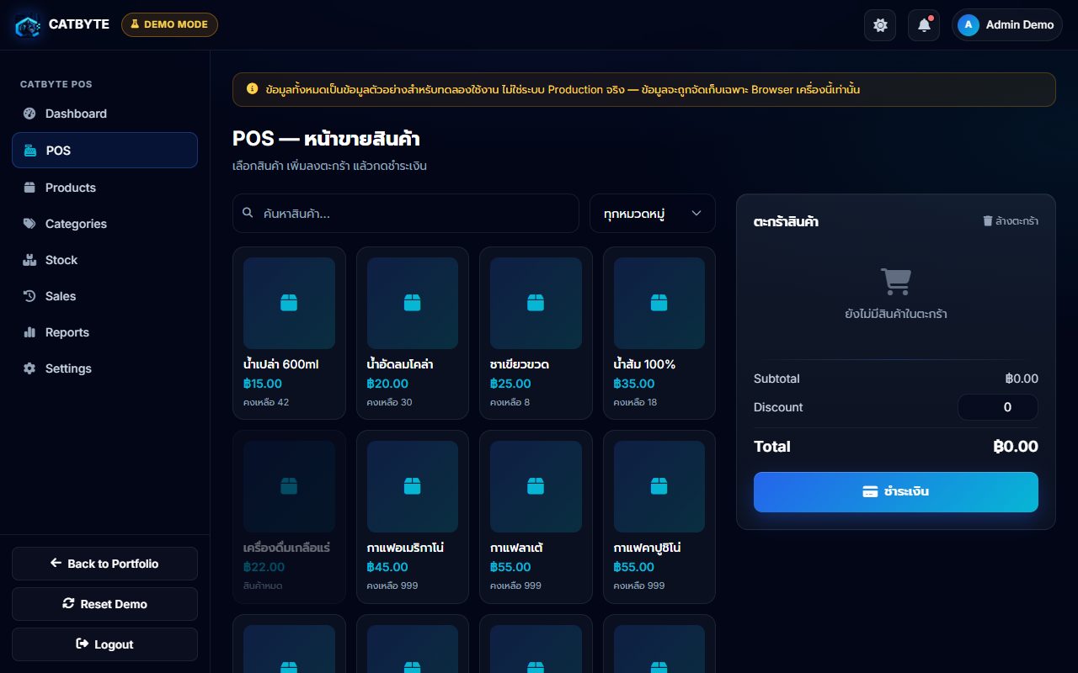This screenshot has width=1078, height=673.
Task: Open the Products page
Action: (x=104, y=188)
